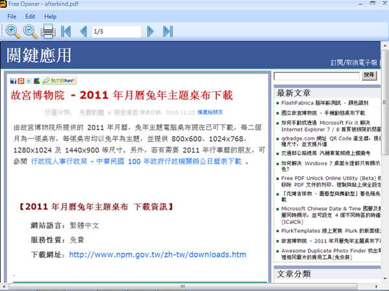Image resolution: width=389 pixels, height=291 pixels.
Task: Click the Zoom Out magnifier icon
Action: tap(30, 32)
